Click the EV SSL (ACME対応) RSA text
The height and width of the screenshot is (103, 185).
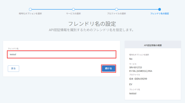141,71
